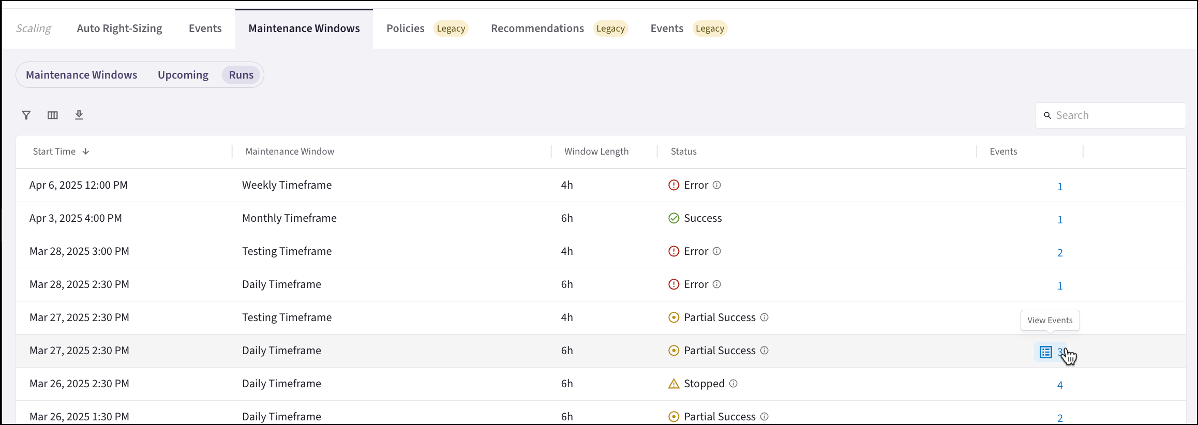This screenshot has height=425, width=1198.
Task: Switch to Maintenance Windows sub-view
Action: pos(82,75)
